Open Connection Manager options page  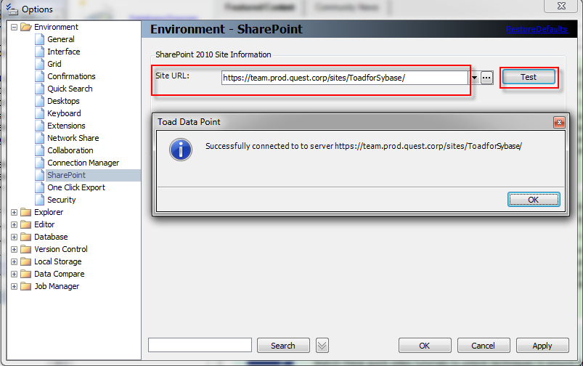[83, 163]
